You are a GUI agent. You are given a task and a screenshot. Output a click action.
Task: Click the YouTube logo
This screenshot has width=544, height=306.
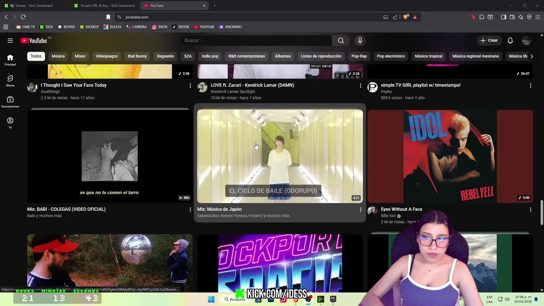tap(34, 40)
